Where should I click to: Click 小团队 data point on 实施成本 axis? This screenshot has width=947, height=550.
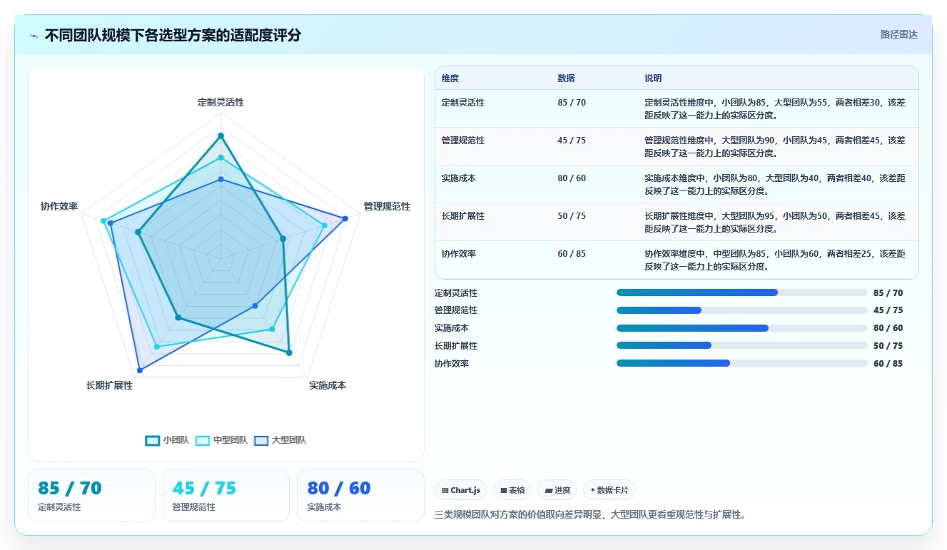[289, 352]
